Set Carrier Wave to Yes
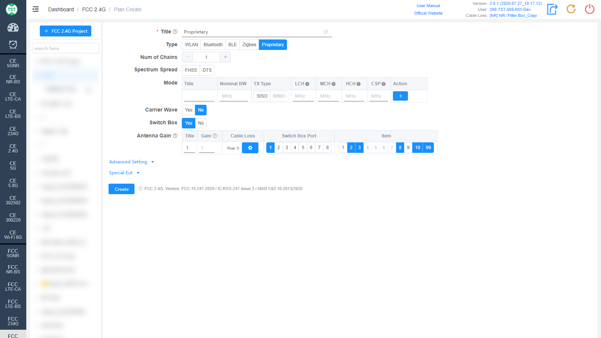 click(x=189, y=110)
